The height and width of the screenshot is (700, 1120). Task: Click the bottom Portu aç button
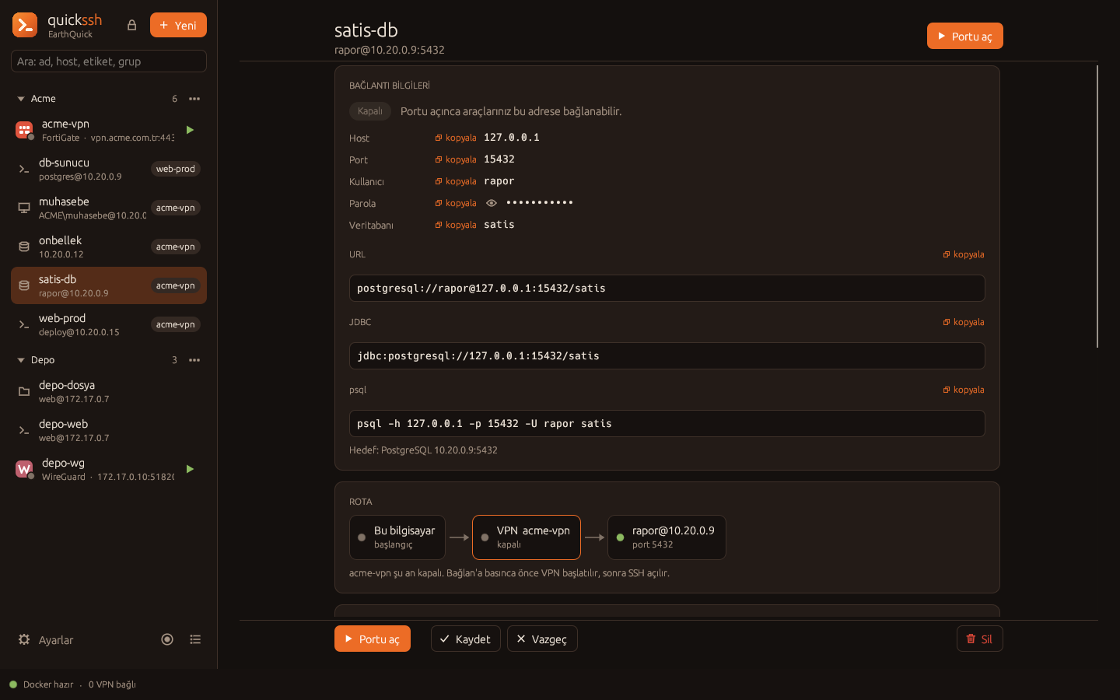point(373,639)
